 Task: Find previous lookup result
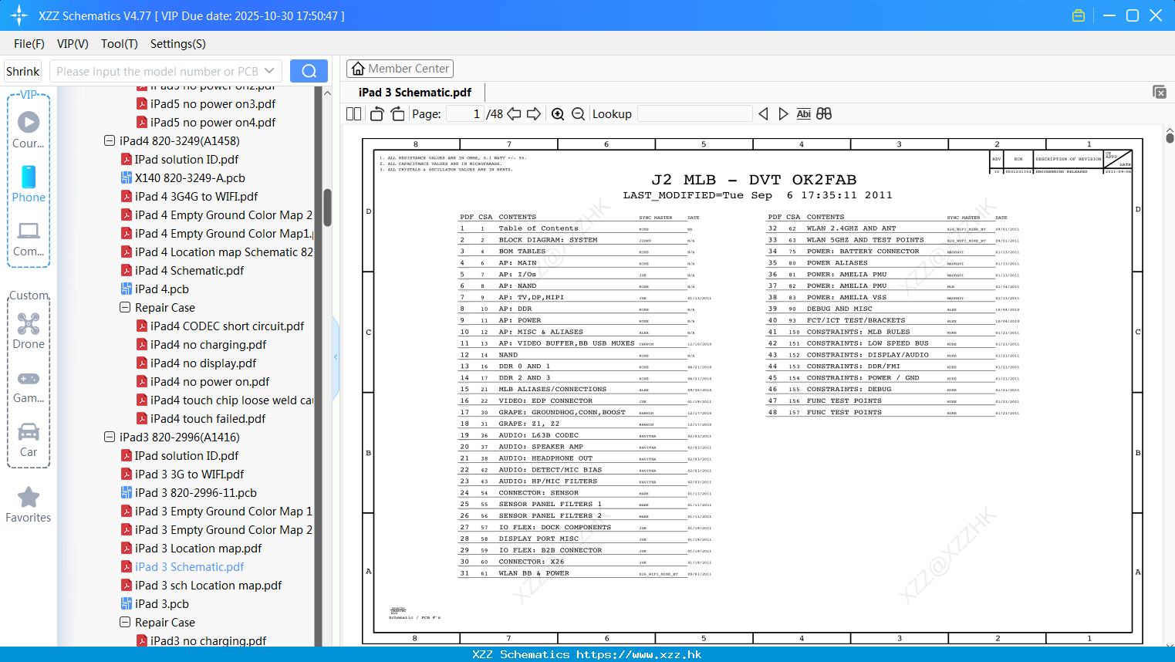pos(763,114)
